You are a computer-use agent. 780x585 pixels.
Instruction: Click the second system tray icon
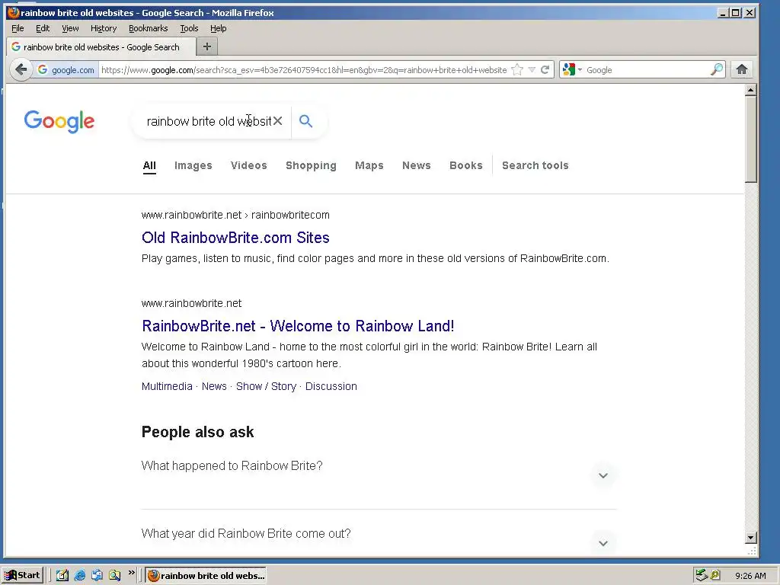[x=715, y=576]
